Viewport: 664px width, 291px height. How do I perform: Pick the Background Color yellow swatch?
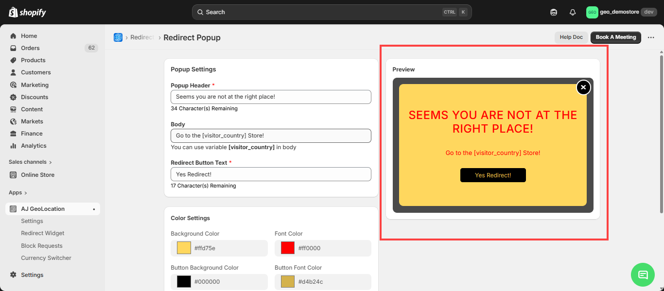point(184,248)
